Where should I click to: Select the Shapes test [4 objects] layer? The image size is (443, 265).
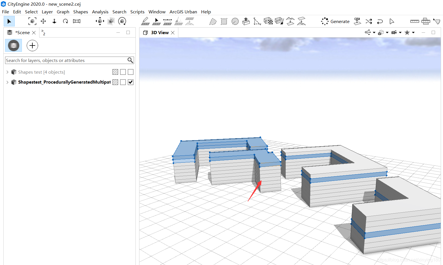pos(41,72)
